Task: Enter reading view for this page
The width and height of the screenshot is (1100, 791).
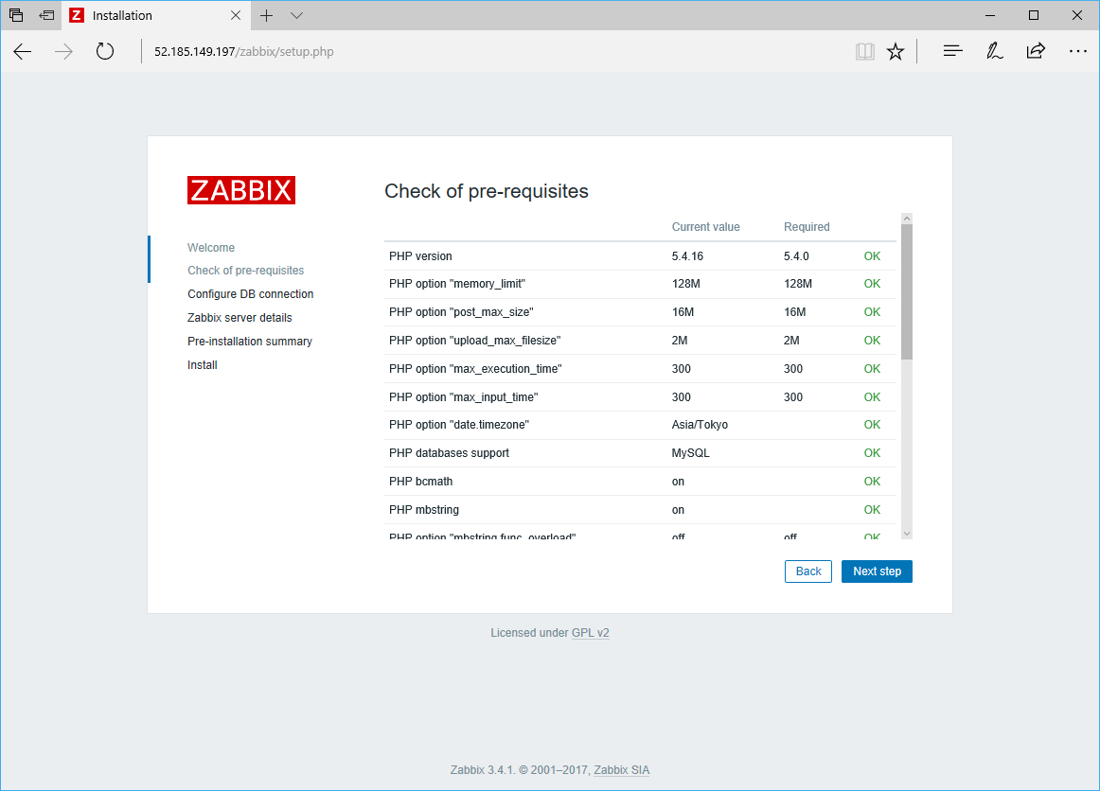Action: point(865,51)
